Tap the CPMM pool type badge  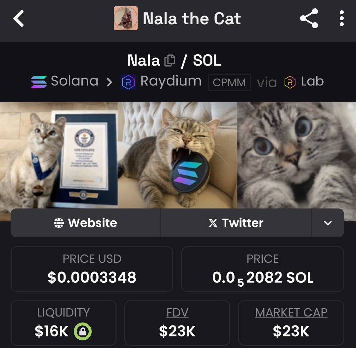[229, 82]
